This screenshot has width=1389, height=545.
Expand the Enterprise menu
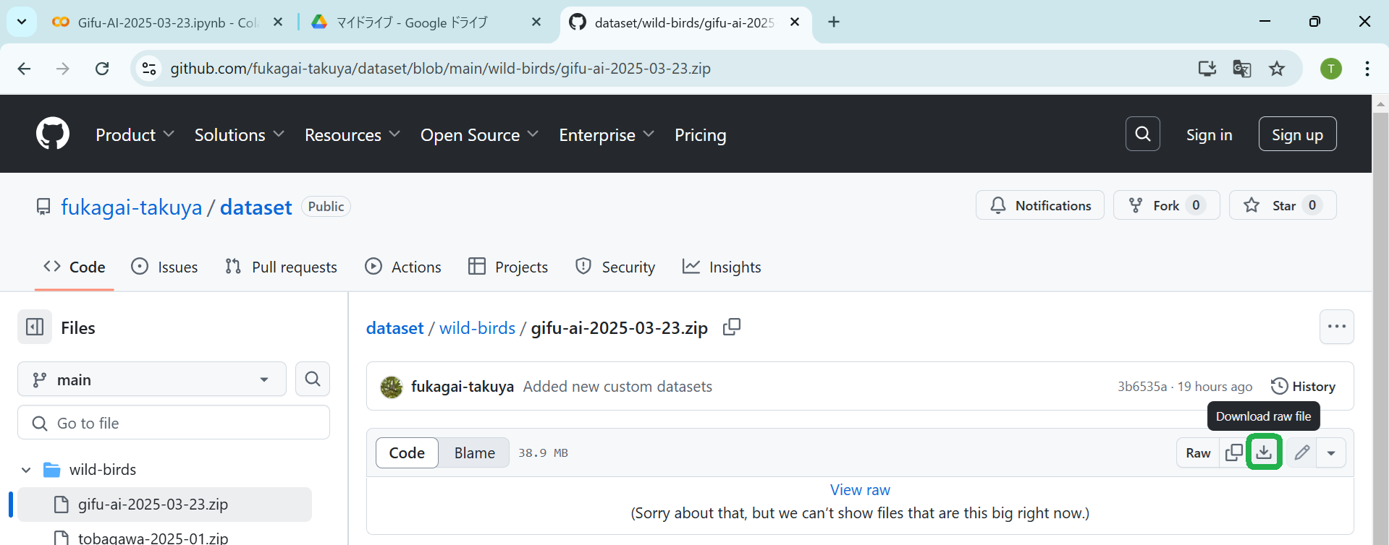(x=607, y=134)
